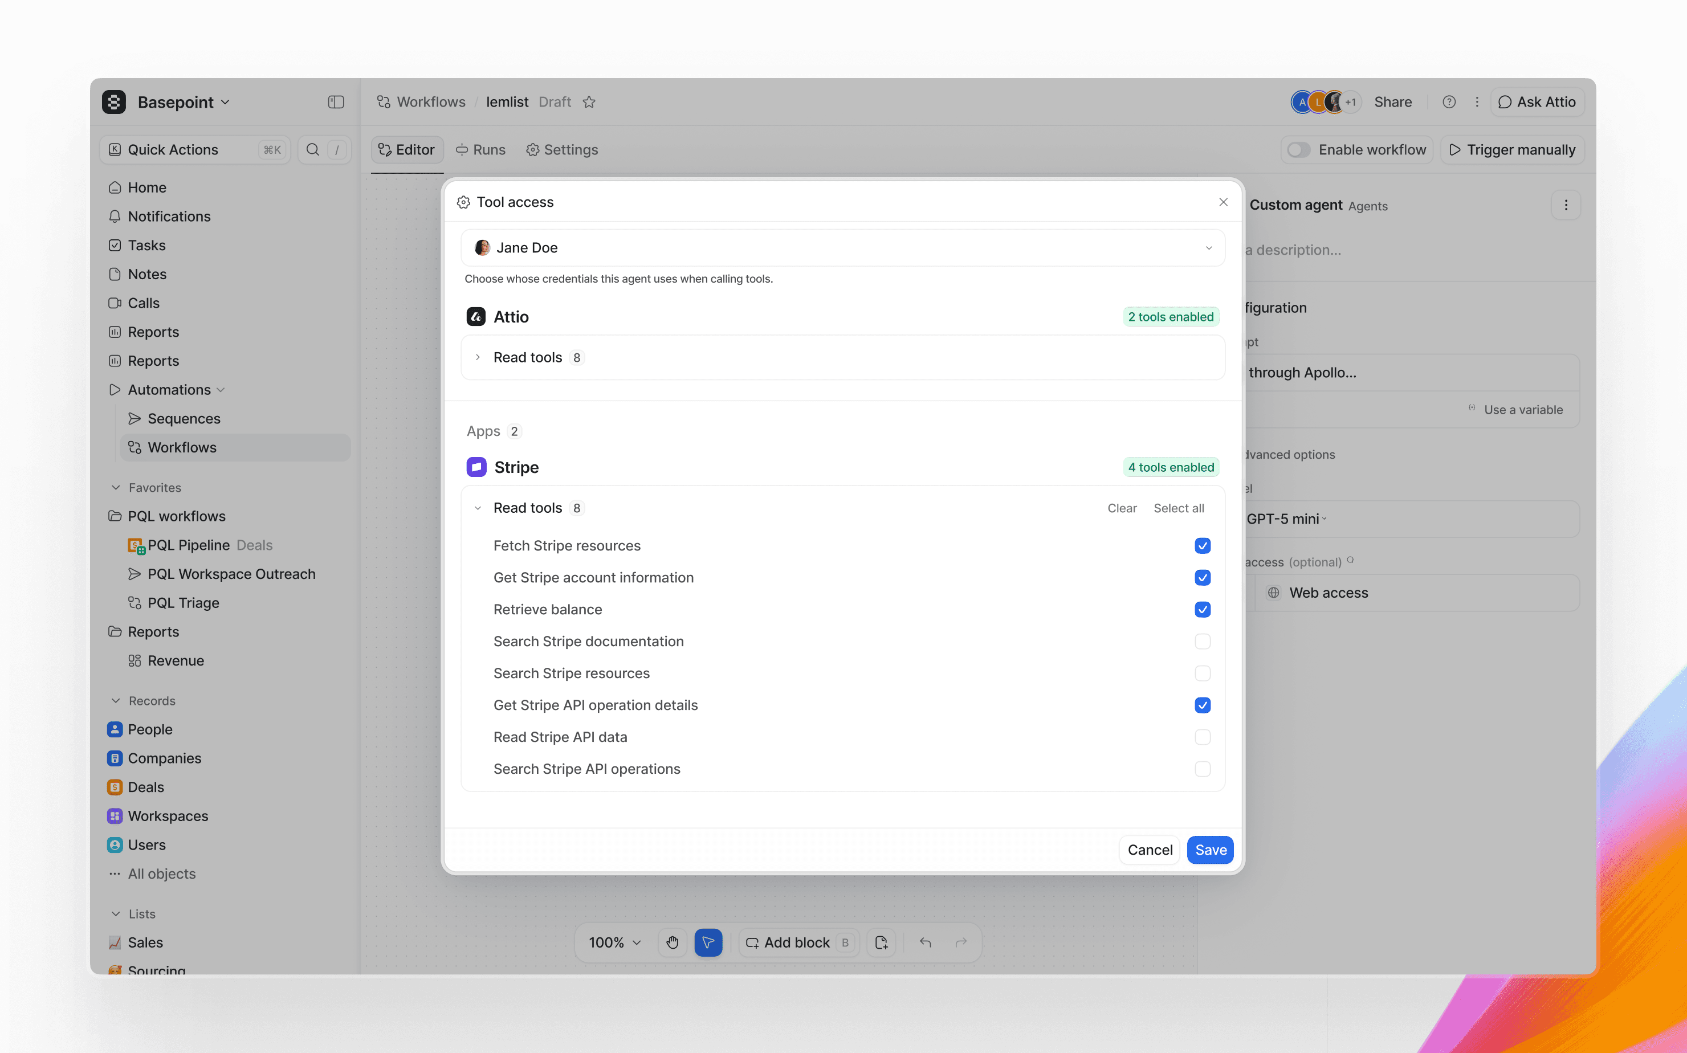
Task: Click the globe icon beside Web access
Action: [x=1273, y=593]
